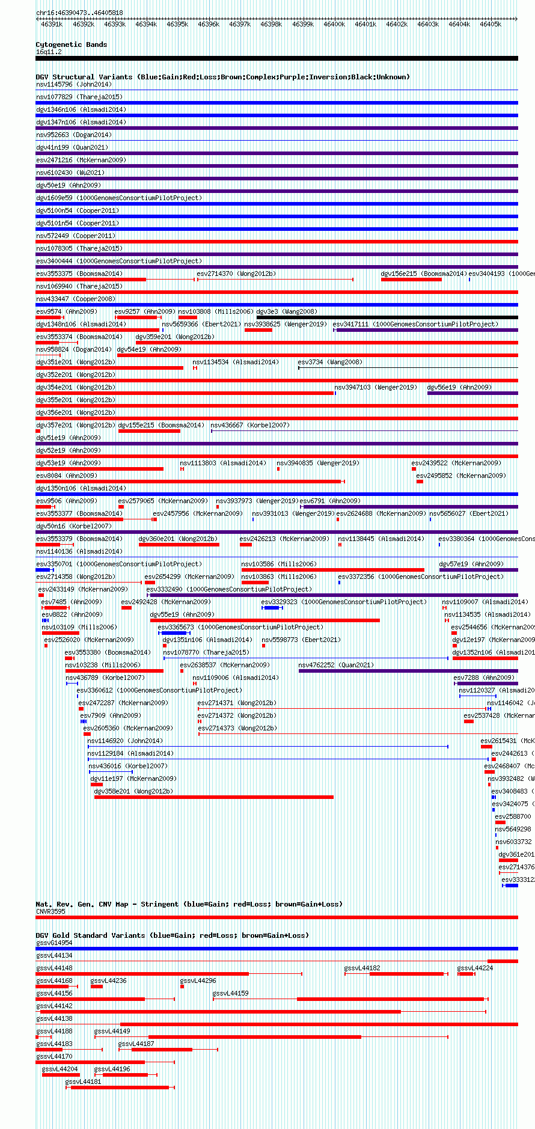Viewport: 535px width, 1129px height.
Task: Select variant esv6791 (Ahn2009)
Action: tap(330, 501)
